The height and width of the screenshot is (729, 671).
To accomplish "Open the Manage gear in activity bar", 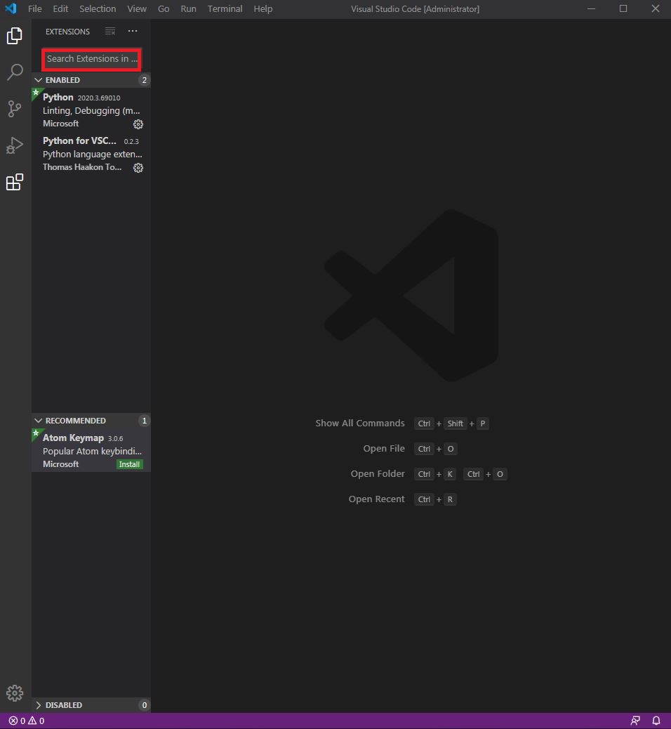I will 15,692.
